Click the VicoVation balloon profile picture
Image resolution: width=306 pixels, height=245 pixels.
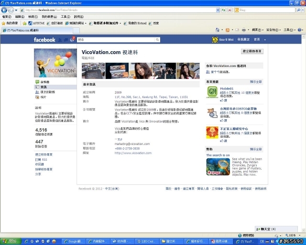pyautogui.click(x=55, y=63)
